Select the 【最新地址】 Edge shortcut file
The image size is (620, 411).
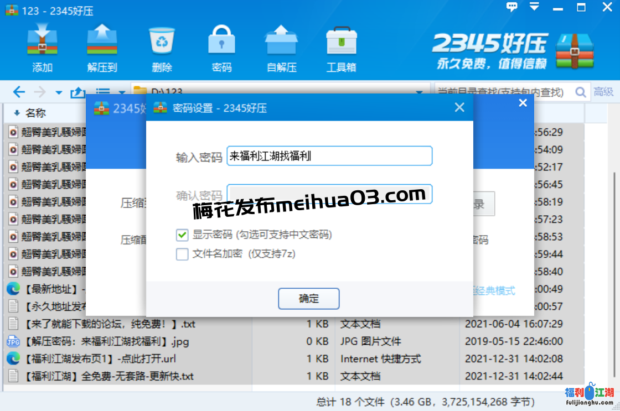(46, 289)
